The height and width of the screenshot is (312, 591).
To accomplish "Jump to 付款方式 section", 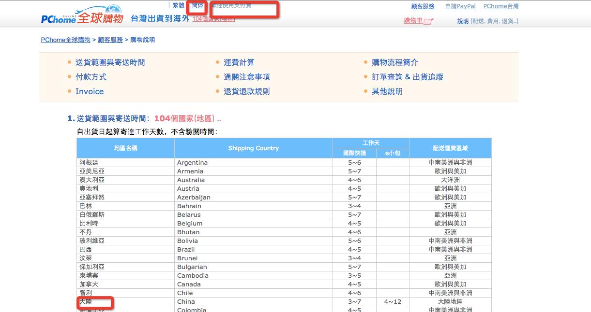I will (x=91, y=77).
